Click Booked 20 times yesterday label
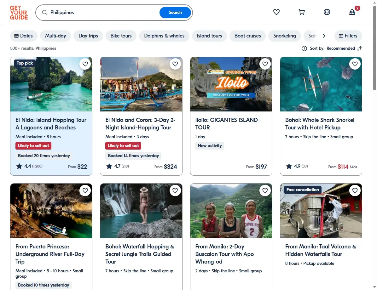Screen dimensions: 377x290 click(44, 156)
